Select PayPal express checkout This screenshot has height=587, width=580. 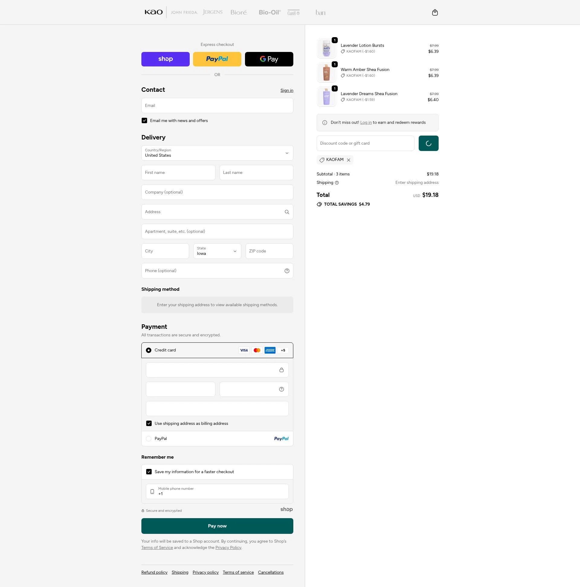[x=217, y=59]
